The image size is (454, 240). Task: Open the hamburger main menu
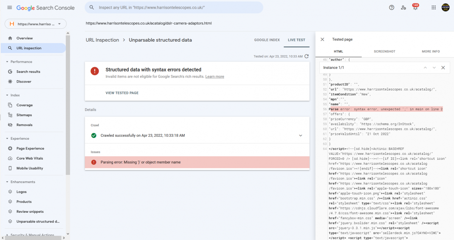(9, 8)
